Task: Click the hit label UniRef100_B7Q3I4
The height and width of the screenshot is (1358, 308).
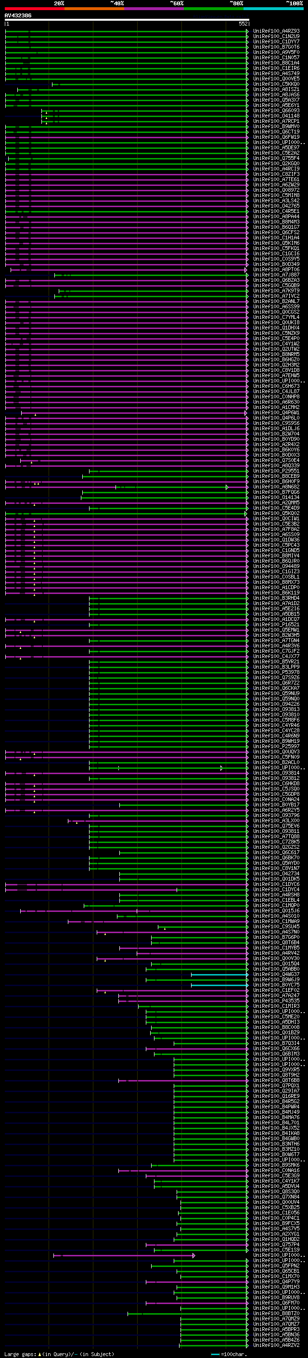Action: [x=276, y=1043]
